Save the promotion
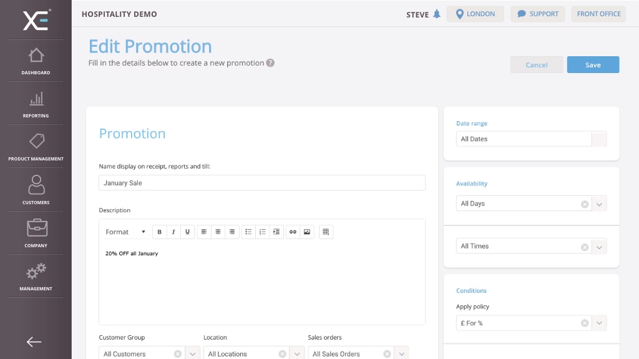The image size is (639, 359). [x=593, y=65]
